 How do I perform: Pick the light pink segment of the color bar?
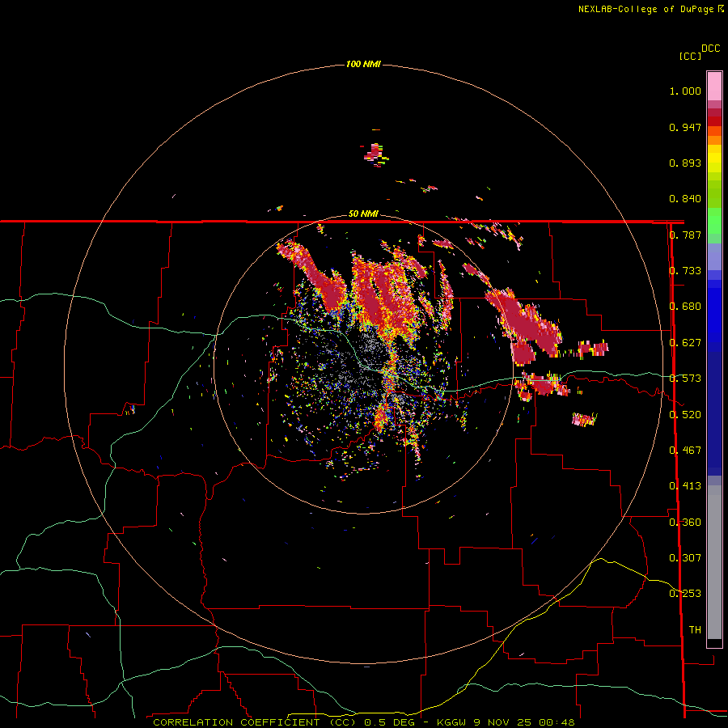(714, 86)
